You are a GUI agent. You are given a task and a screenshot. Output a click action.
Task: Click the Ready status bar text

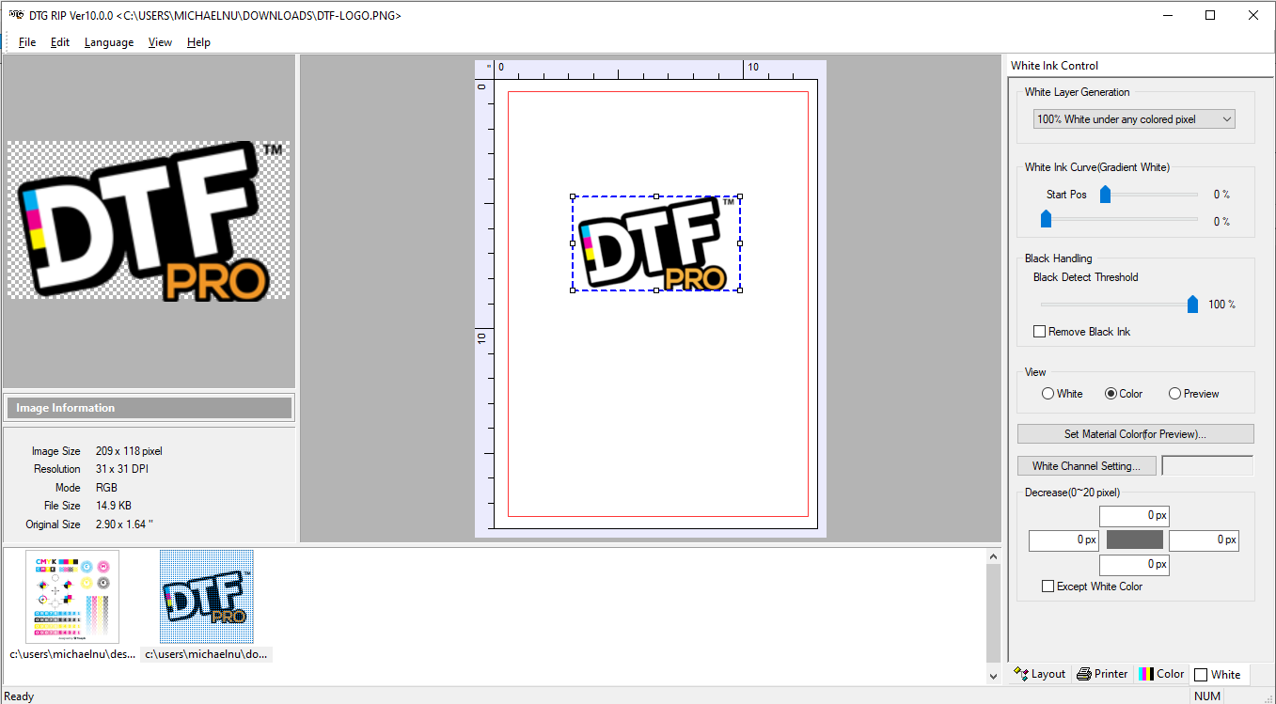[19, 696]
